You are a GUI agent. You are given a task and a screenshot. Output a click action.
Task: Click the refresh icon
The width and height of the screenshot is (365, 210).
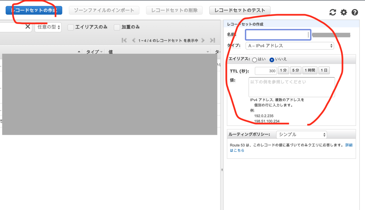[x=333, y=12]
